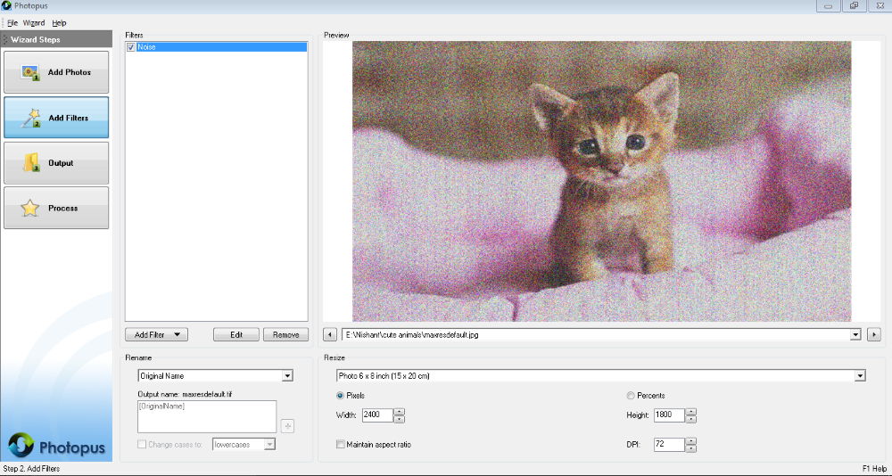
Task: Toggle the Change cases to checkbox
Action: click(142, 444)
